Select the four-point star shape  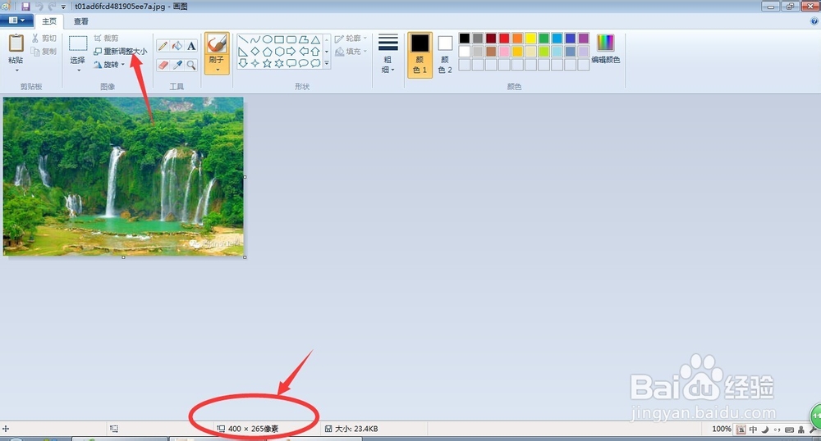(x=255, y=63)
